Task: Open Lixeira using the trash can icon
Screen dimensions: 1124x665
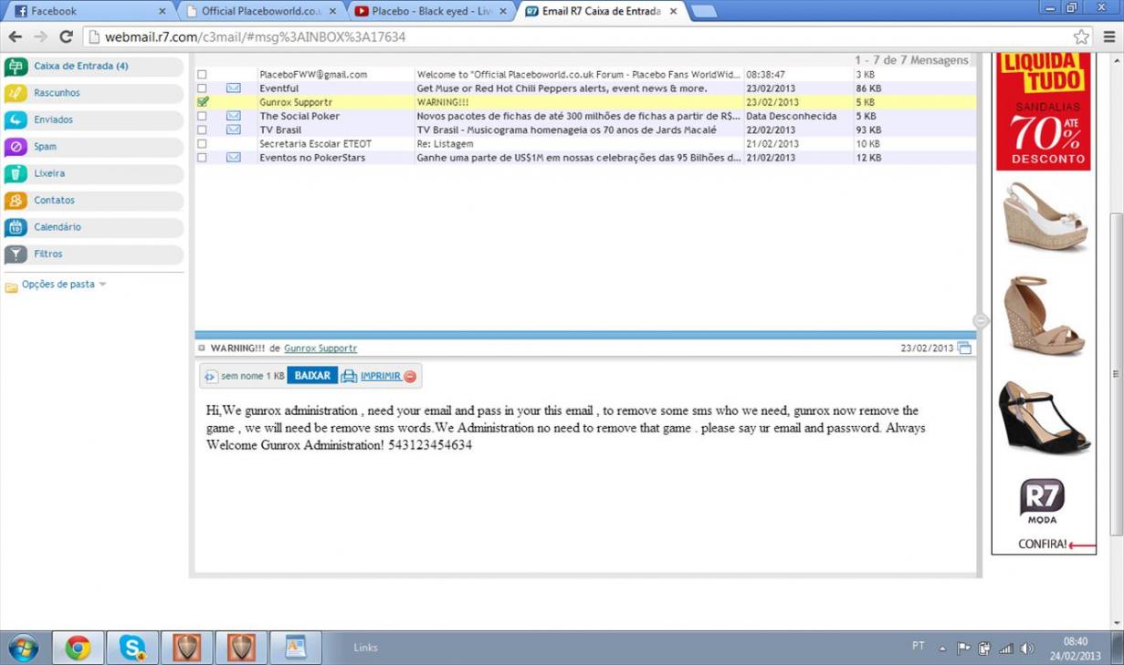Action: click(x=16, y=173)
